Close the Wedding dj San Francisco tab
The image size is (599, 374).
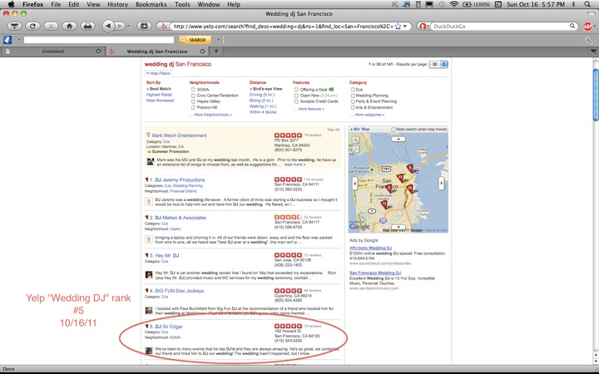coord(202,52)
